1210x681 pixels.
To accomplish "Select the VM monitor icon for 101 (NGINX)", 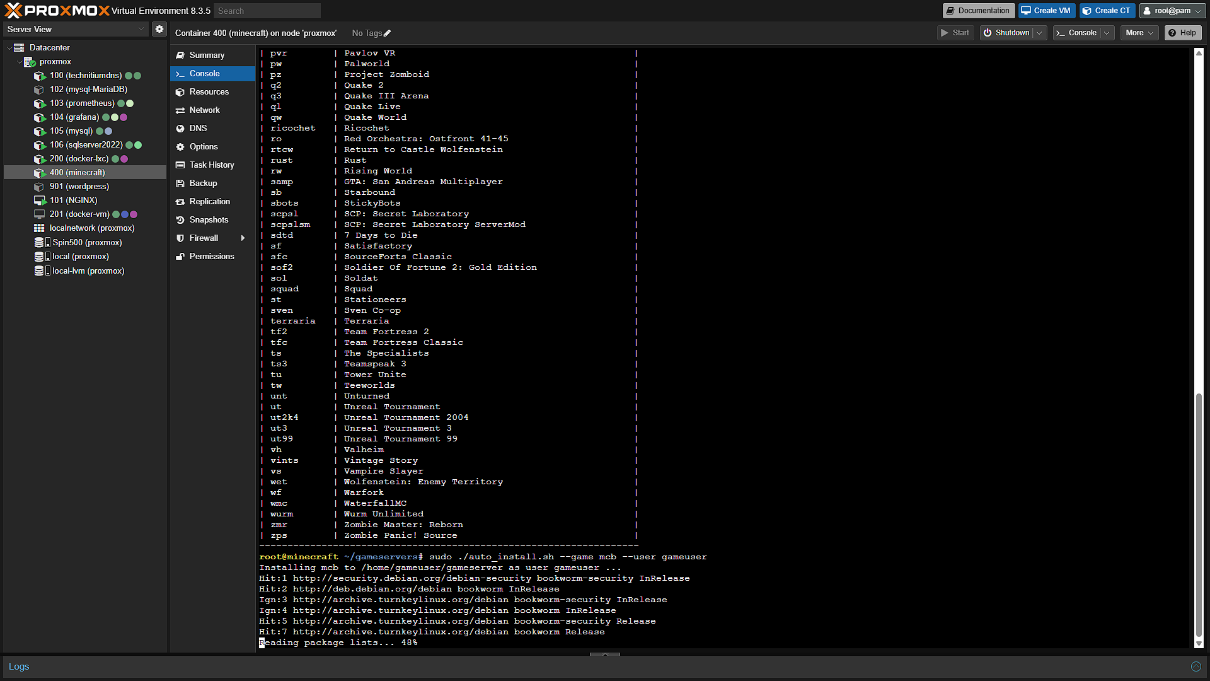I will [x=40, y=201].
